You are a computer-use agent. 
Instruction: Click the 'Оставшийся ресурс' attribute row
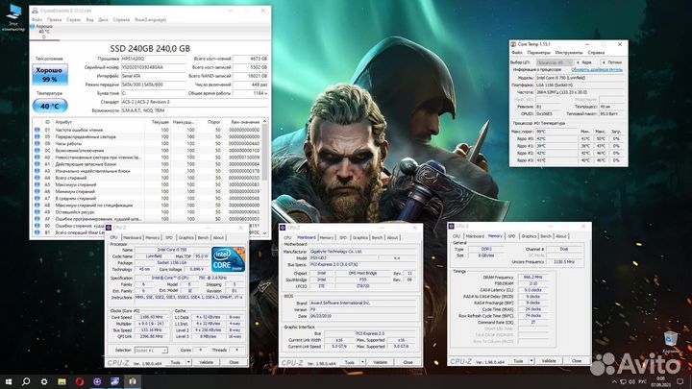147,212
